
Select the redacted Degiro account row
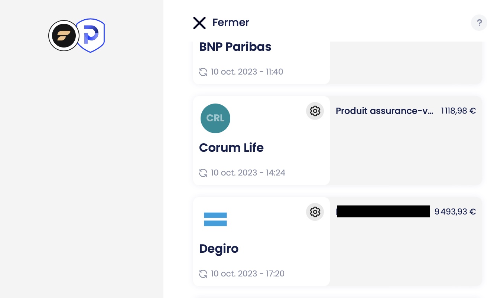[x=406, y=212]
